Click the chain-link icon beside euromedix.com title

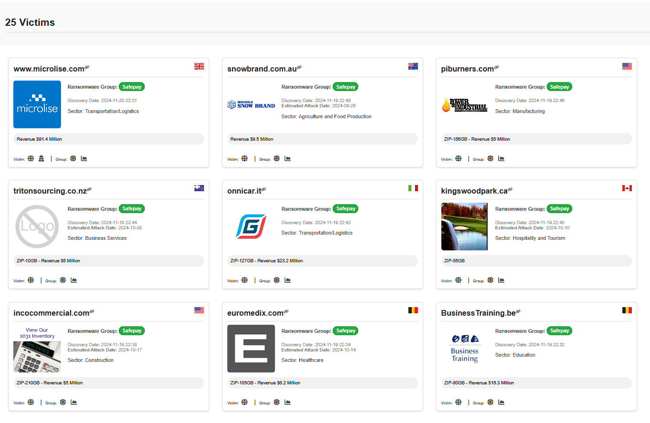click(286, 312)
